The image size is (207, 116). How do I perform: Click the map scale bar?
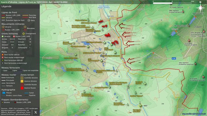(172, 3)
